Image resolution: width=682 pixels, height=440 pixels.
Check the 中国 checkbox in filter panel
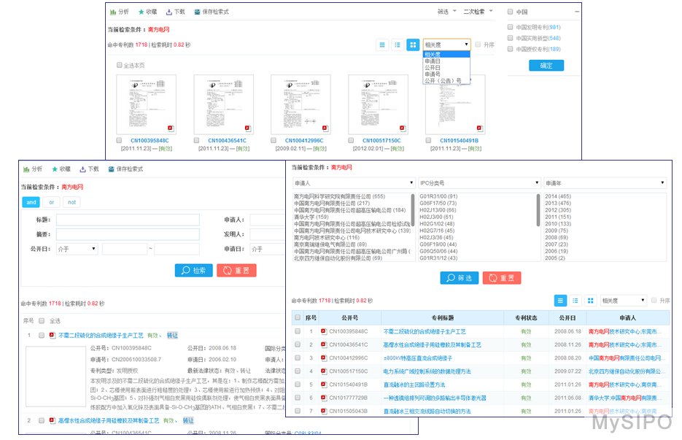510,12
